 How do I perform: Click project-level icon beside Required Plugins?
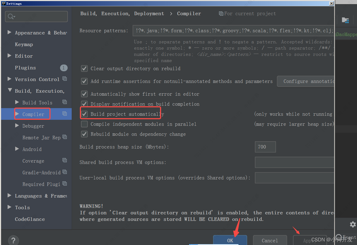pos(65,184)
